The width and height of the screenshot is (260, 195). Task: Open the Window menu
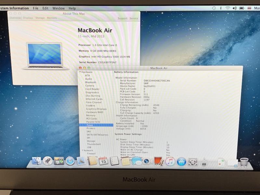pyautogui.click(x=58, y=8)
